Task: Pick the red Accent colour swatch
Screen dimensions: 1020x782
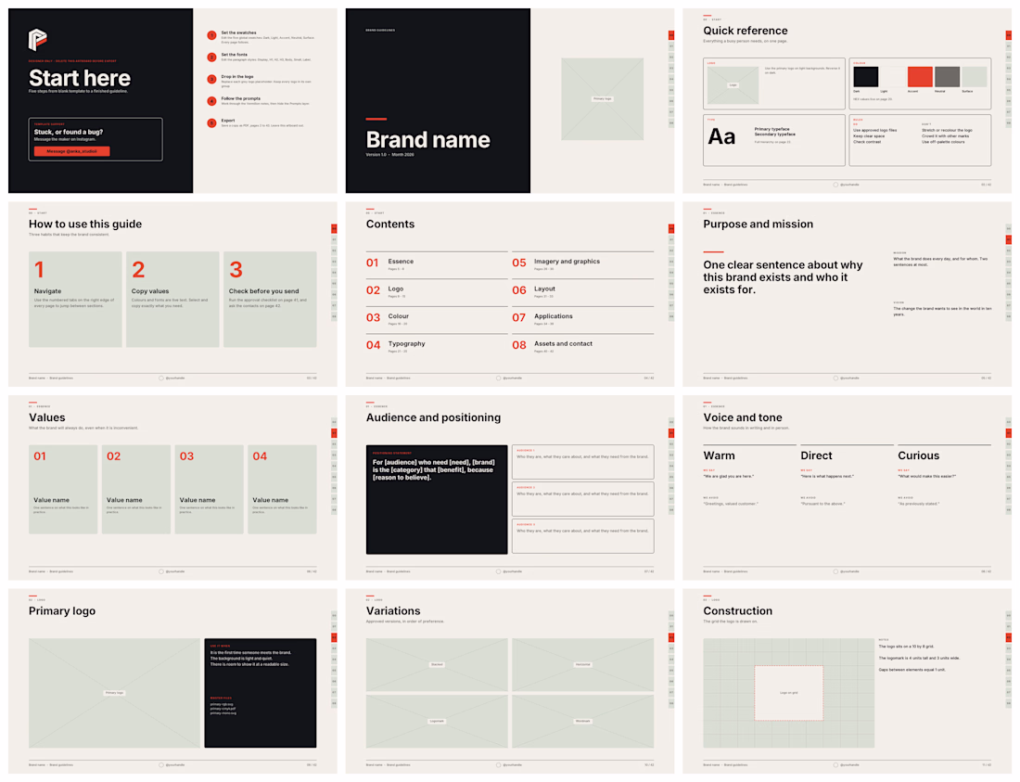Action: coord(920,77)
